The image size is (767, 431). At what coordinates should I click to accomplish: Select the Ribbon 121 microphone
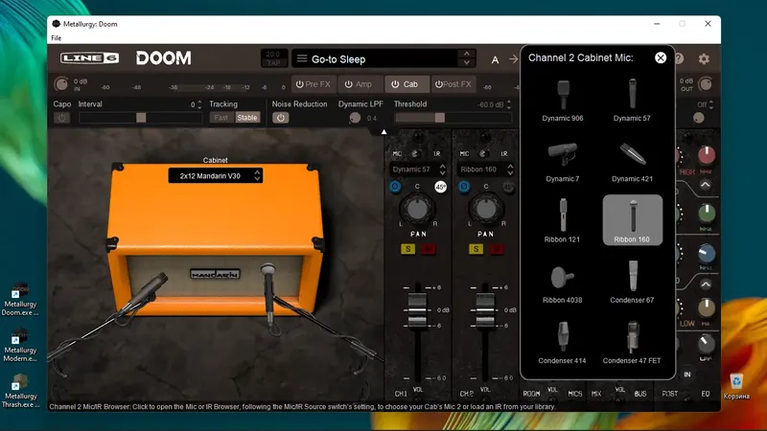[563, 221]
